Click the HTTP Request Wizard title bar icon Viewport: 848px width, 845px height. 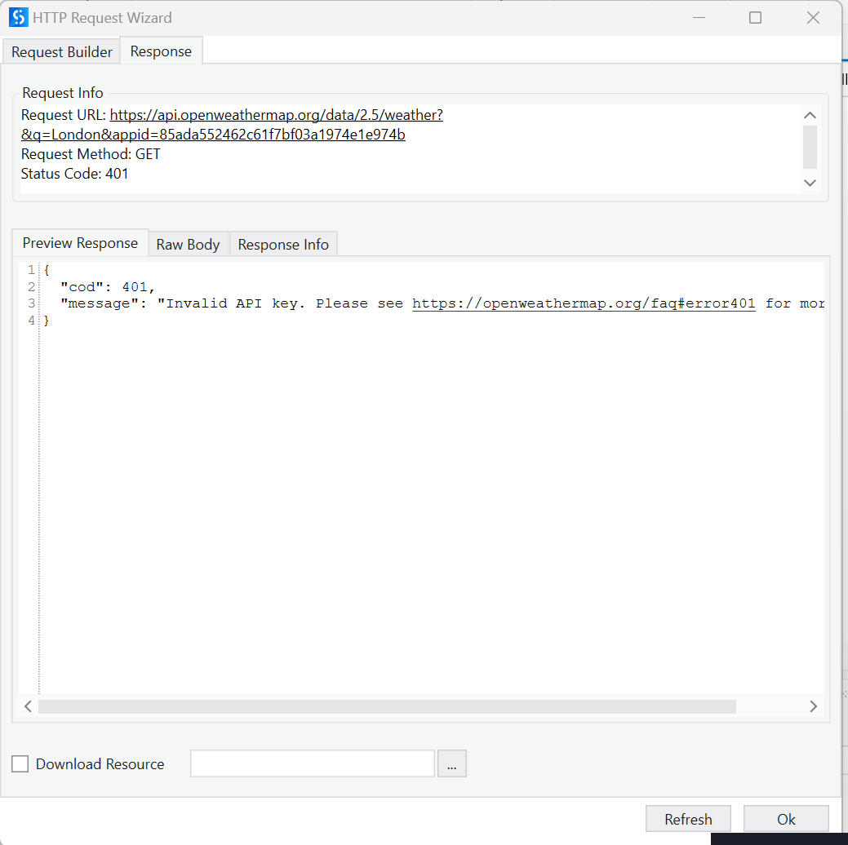[18, 17]
